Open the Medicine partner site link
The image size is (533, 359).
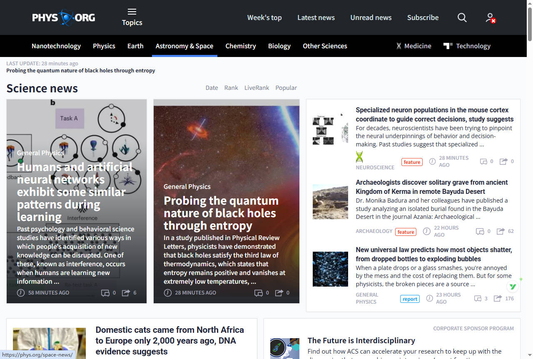point(413,46)
